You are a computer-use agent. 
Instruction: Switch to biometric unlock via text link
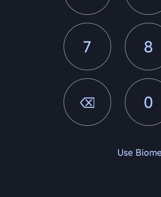click(139, 153)
